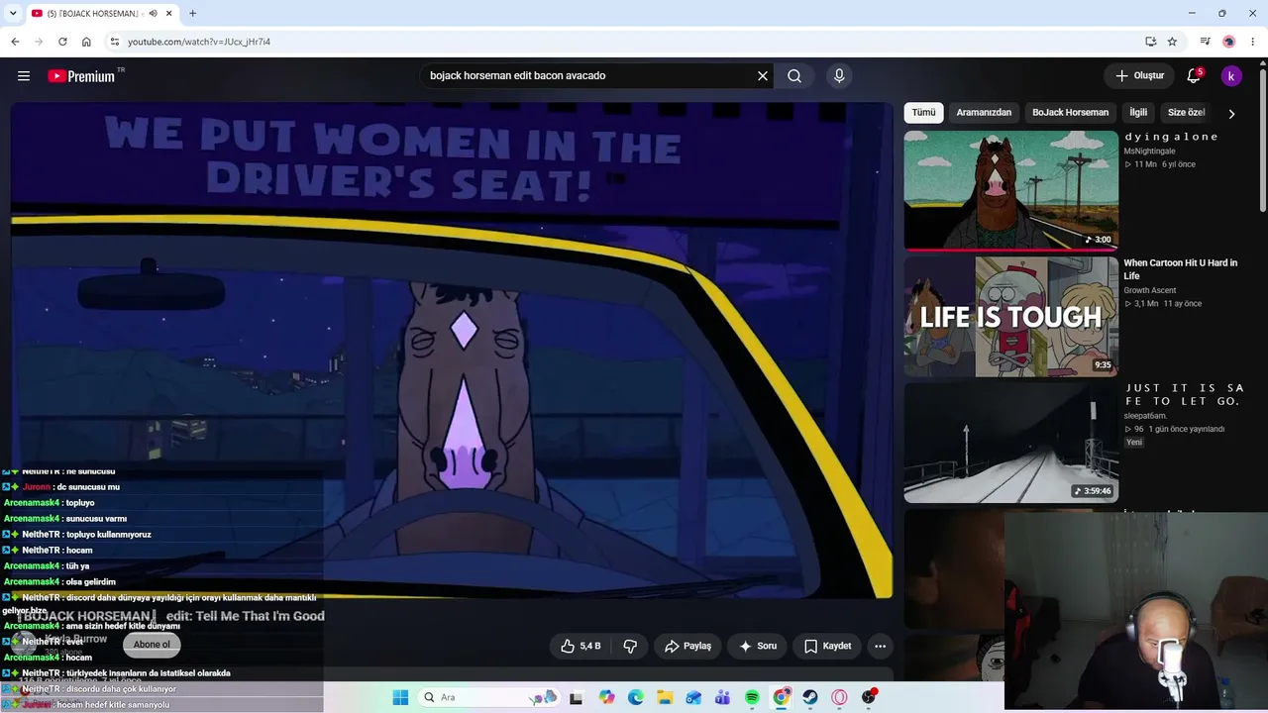The height and width of the screenshot is (713, 1268).
Task: Open Outlook from the taskbar
Action: coord(693,697)
